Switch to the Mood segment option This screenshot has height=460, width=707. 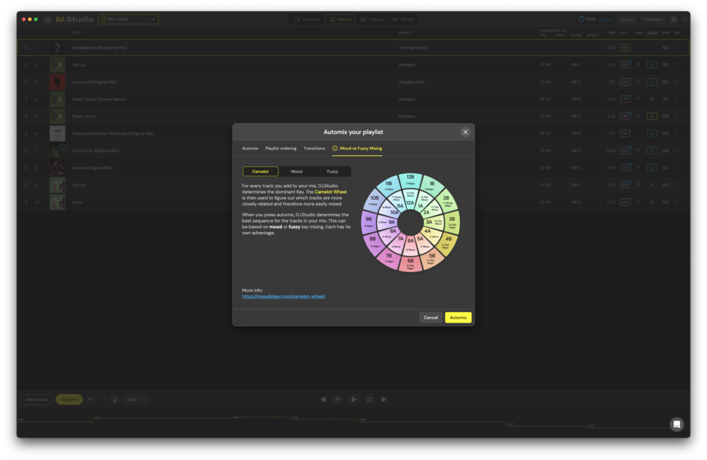click(x=296, y=171)
